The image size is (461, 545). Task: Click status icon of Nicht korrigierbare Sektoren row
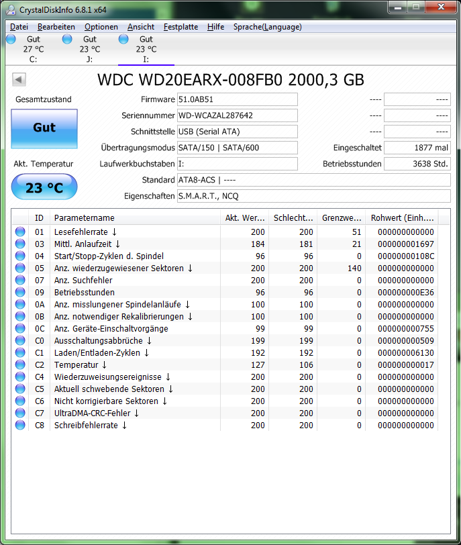20,401
